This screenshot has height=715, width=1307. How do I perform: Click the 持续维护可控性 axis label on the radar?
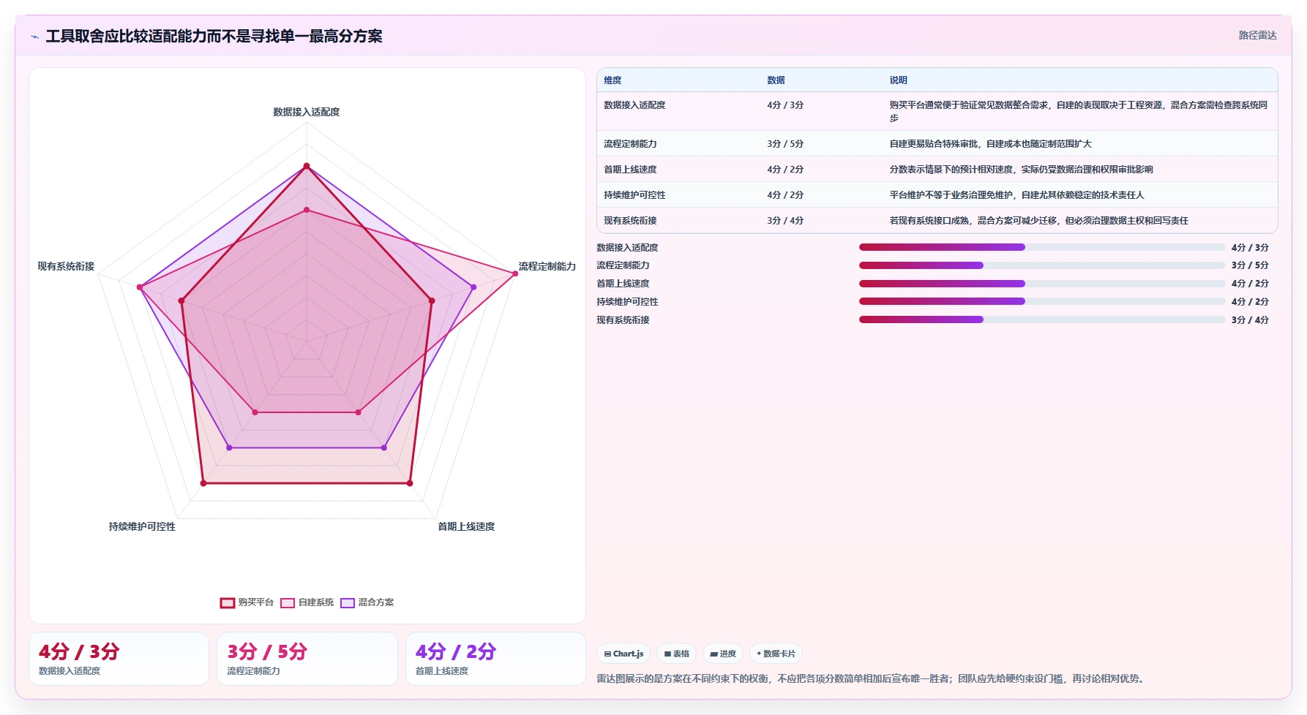point(142,526)
